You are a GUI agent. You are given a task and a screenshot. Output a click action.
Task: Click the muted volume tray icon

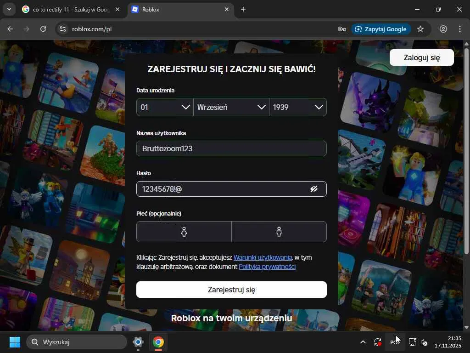[x=424, y=342]
